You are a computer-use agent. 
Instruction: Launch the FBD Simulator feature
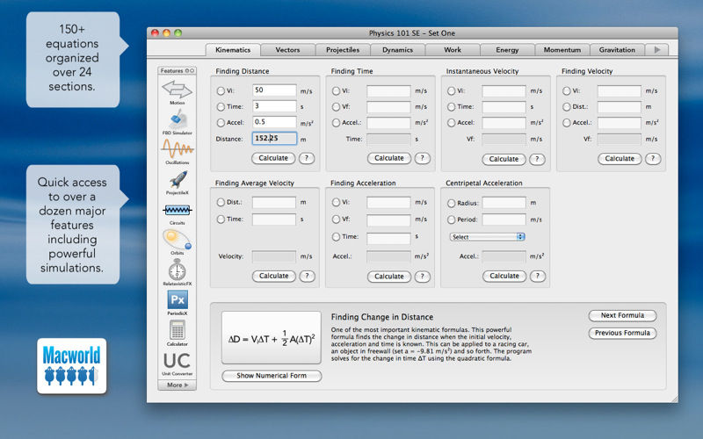(178, 120)
